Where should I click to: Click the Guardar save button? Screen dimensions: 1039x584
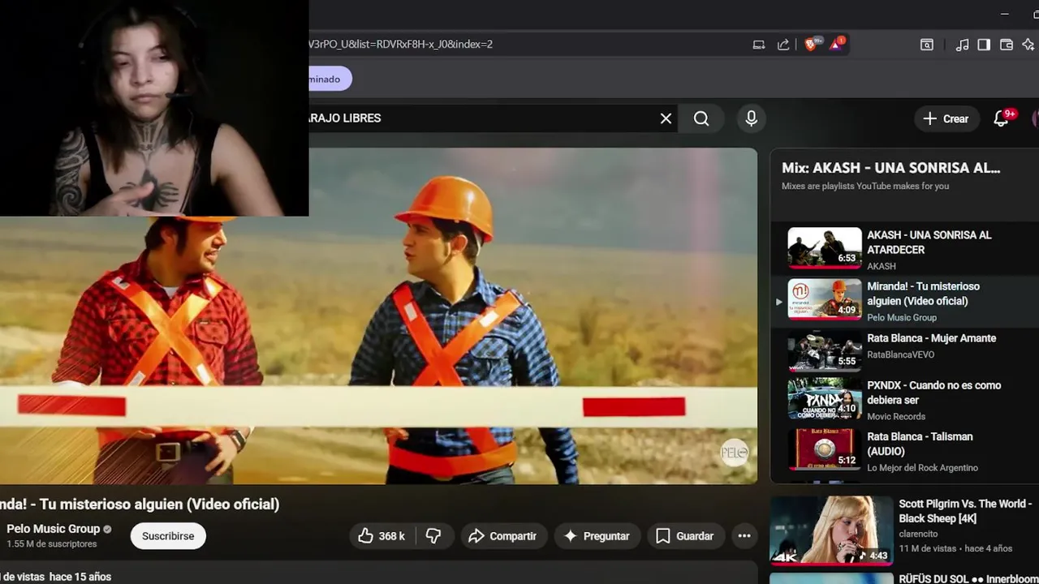click(685, 536)
